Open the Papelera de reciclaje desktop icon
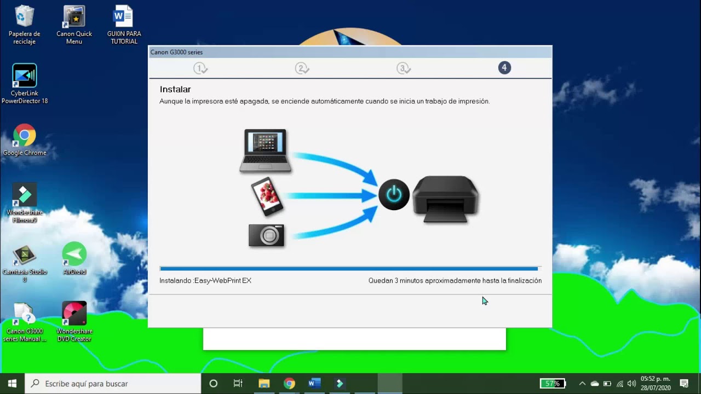 (24, 25)
